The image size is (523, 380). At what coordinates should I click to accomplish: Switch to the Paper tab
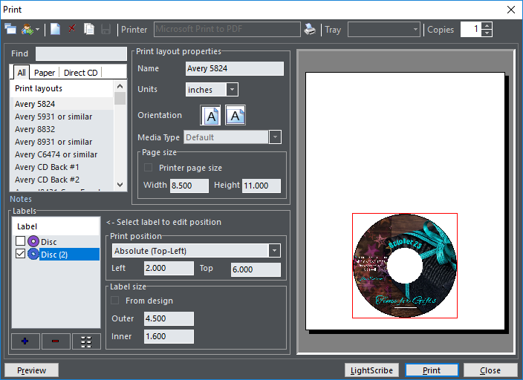pos(45,72)
